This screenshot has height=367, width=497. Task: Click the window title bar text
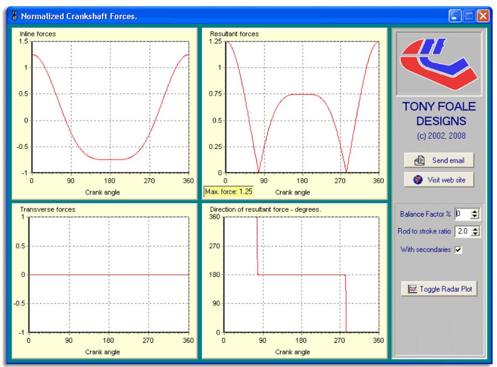click(x=79, y=16)
